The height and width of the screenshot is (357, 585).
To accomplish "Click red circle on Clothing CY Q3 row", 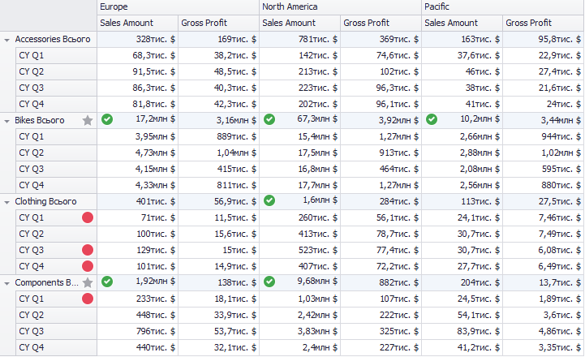I will tap(88, 250).
